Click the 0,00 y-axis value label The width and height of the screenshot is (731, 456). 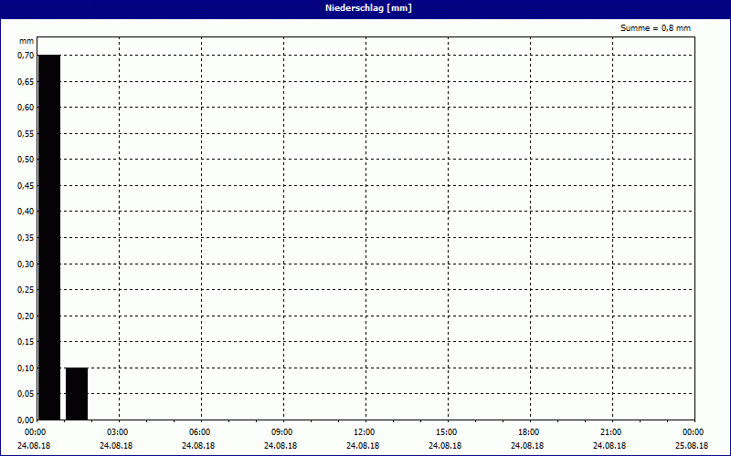click(x=25, y=420)
